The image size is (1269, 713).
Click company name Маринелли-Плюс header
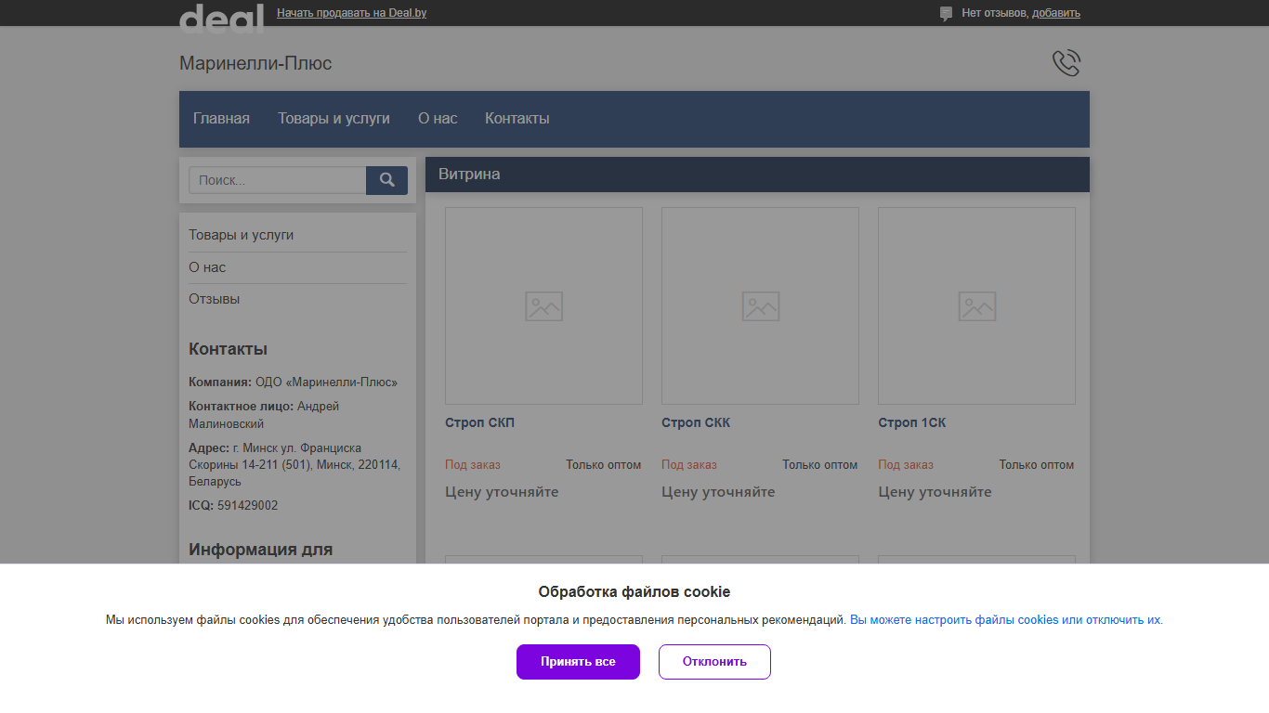pyautogui.click(x=255, y=63)
